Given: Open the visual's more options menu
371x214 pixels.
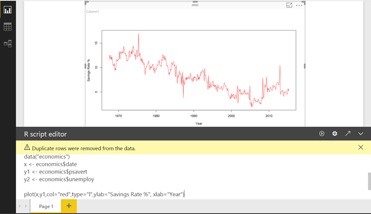Looking at the screenshot, I should [x=299, y=5].
